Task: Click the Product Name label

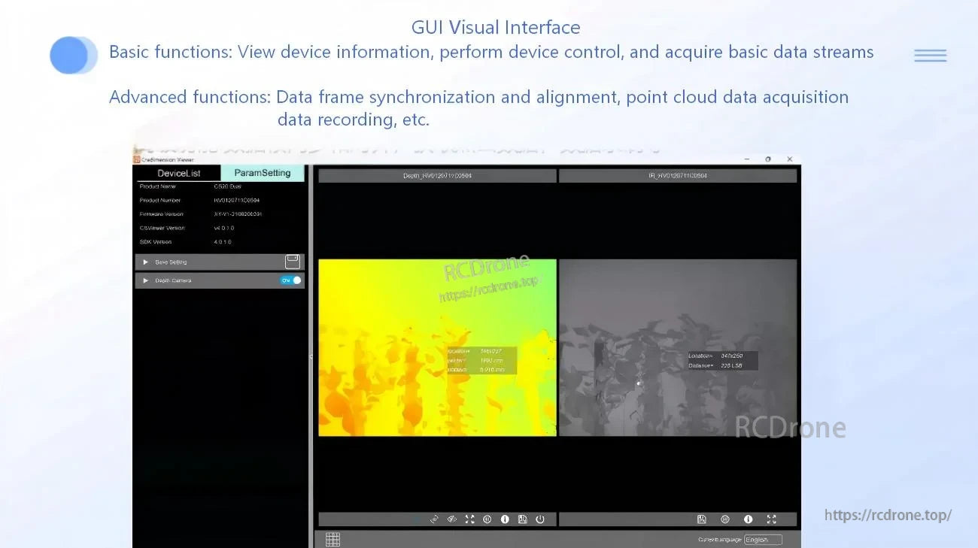Action: click(158, 186)
